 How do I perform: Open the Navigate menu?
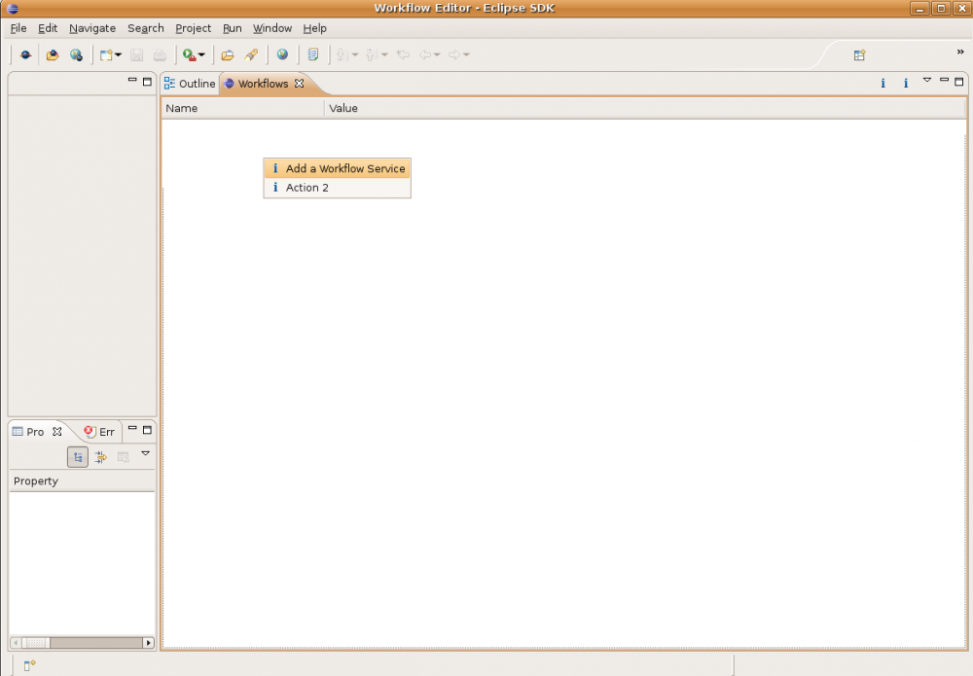coord(92,28)
